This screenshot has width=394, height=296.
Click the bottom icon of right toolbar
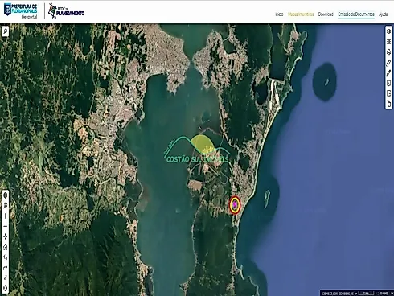click(x=389, y=104)
